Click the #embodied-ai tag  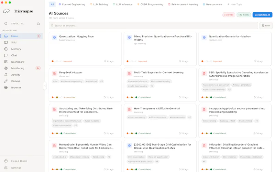[60, 157]
